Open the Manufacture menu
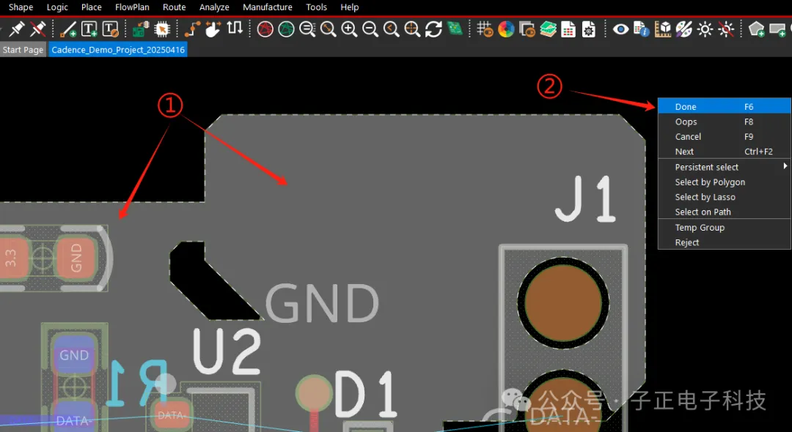This screenshot has width=792, height=432. pyautogui.click(x=268, y=7)
